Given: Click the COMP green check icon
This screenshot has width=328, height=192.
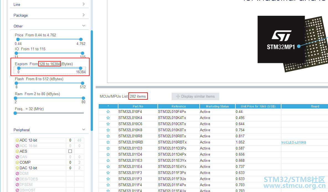Looking at the screenshot, I should click(x=17, y=163).
